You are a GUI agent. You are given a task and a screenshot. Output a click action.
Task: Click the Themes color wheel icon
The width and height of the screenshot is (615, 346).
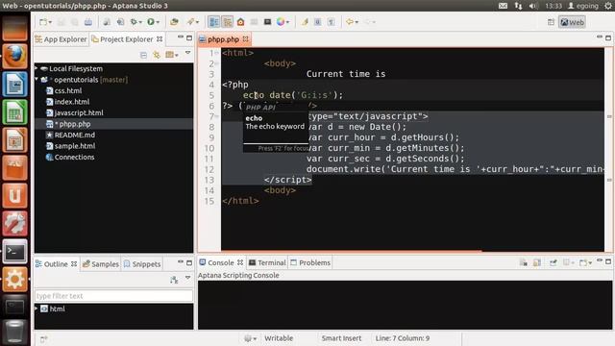click(281, 22)
